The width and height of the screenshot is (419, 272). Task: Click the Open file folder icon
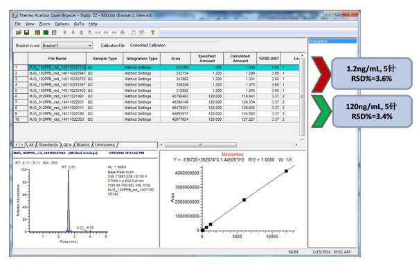[18, 32]
